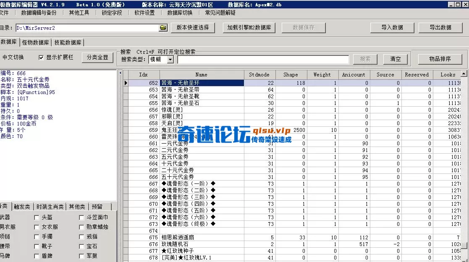
Task: Open the 搜索类型 dropdown showing 模糊
Action: (x=170, y=59)
